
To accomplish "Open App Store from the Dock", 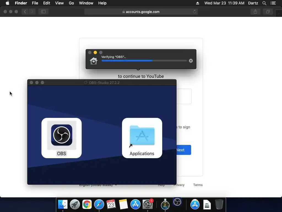I will click(x=135, y=205).
